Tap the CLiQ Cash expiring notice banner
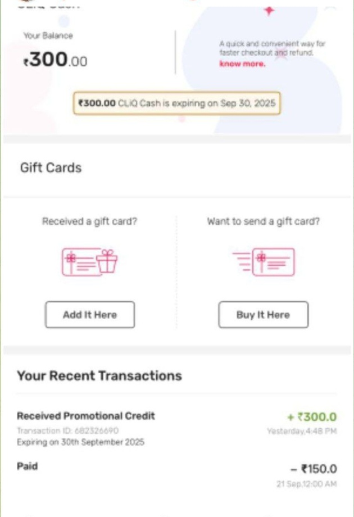This screenshot has height=517, width=354. (176, 103)
